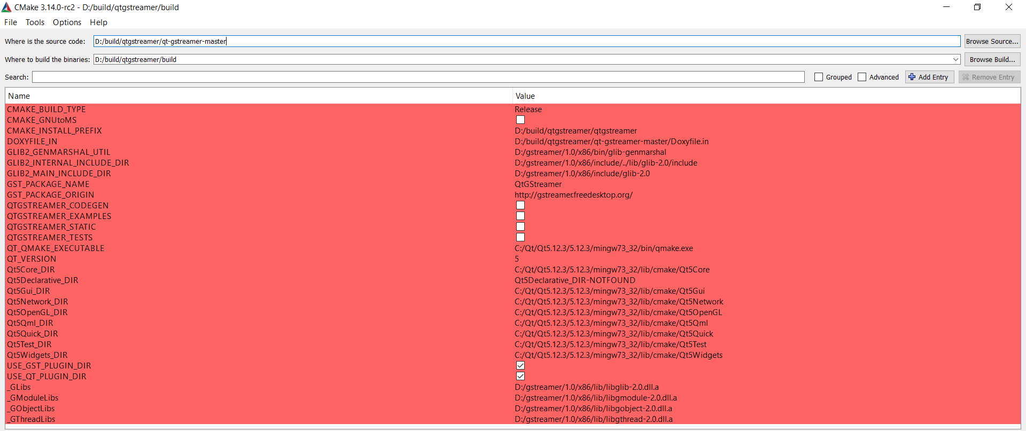Select the DOXYFILE_IN entry name

click(32, 141)
